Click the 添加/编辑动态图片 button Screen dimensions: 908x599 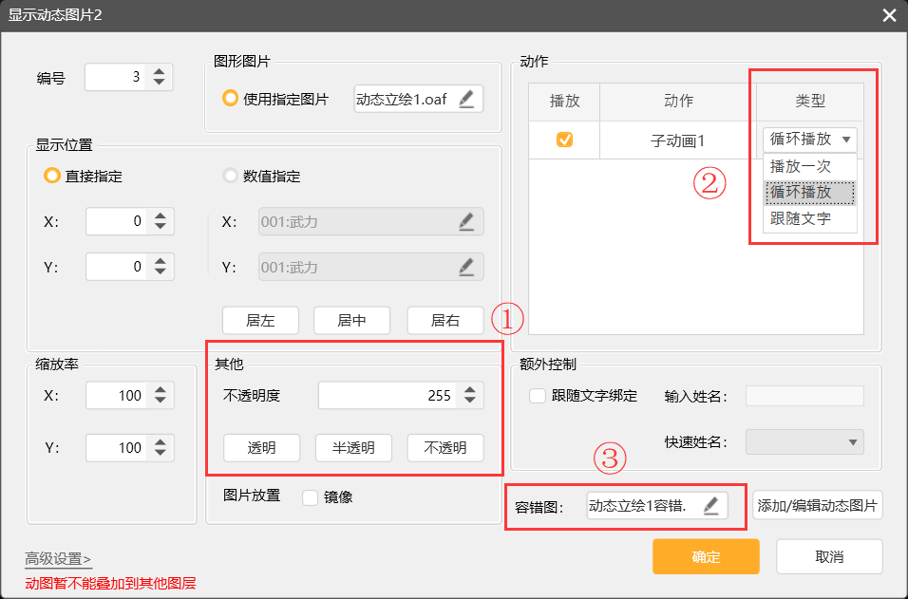[818, 506]
